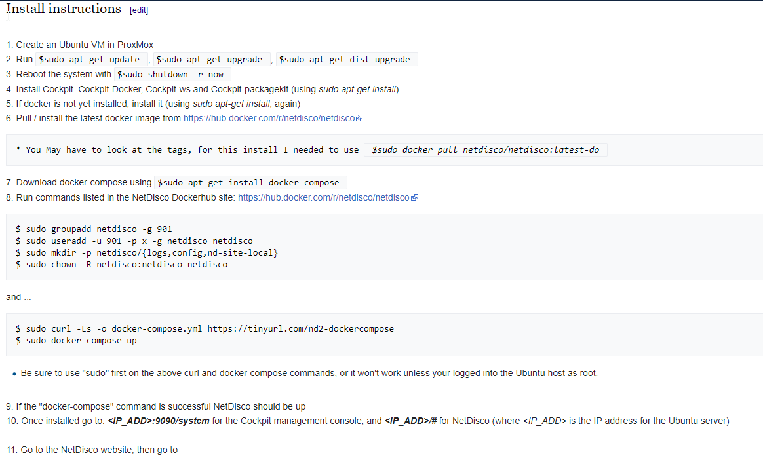
Task: Click the '<IP_ADD>:9090/system' bold text
Action: coord(159,421)
